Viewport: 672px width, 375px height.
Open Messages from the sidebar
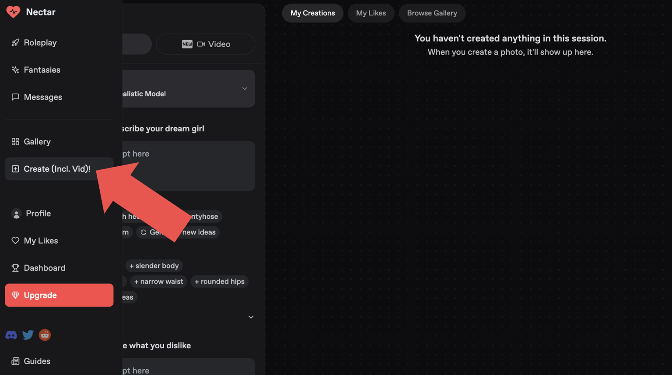coord(59,97)
